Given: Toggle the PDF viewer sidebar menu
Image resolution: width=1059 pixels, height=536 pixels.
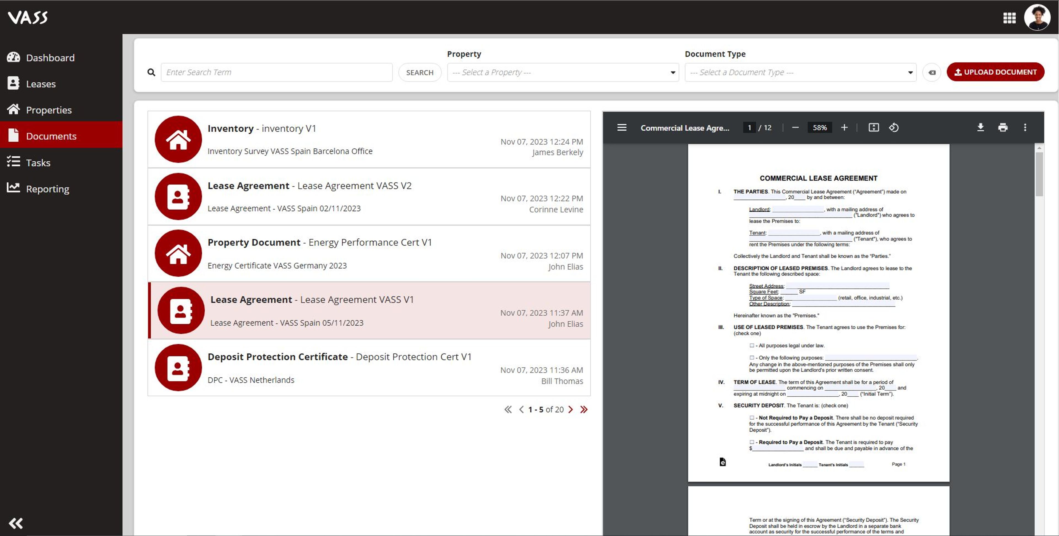Looking at the screenshot, I should (622, 127).
